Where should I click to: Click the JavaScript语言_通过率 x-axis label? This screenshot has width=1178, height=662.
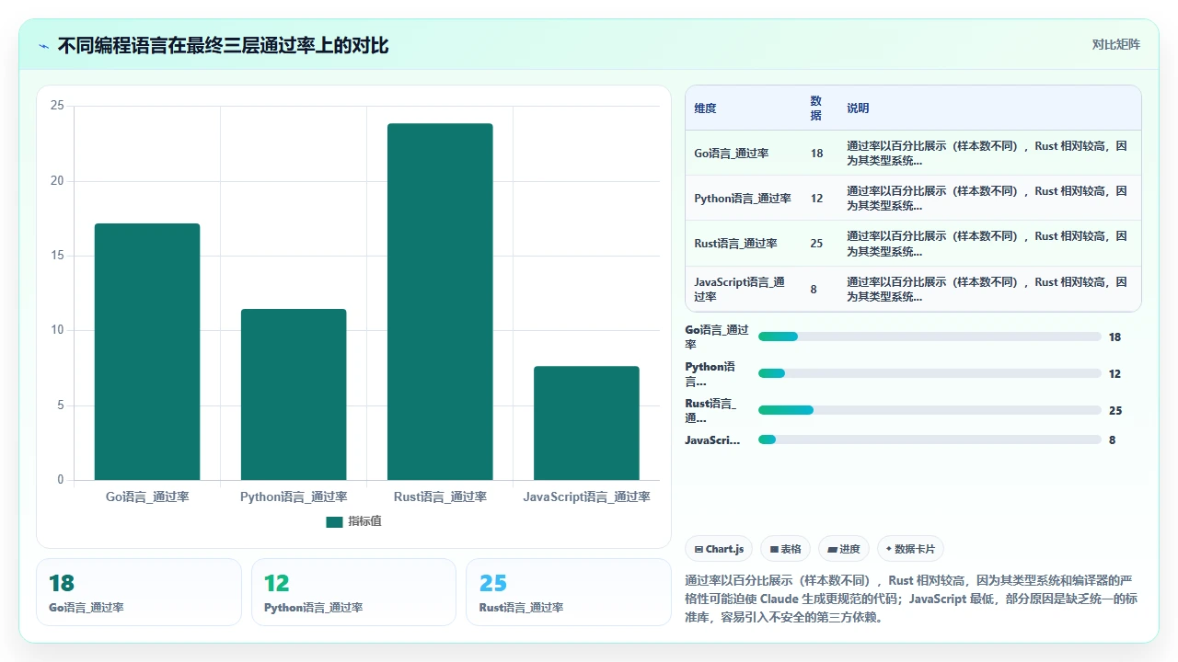tap(586, 497)
